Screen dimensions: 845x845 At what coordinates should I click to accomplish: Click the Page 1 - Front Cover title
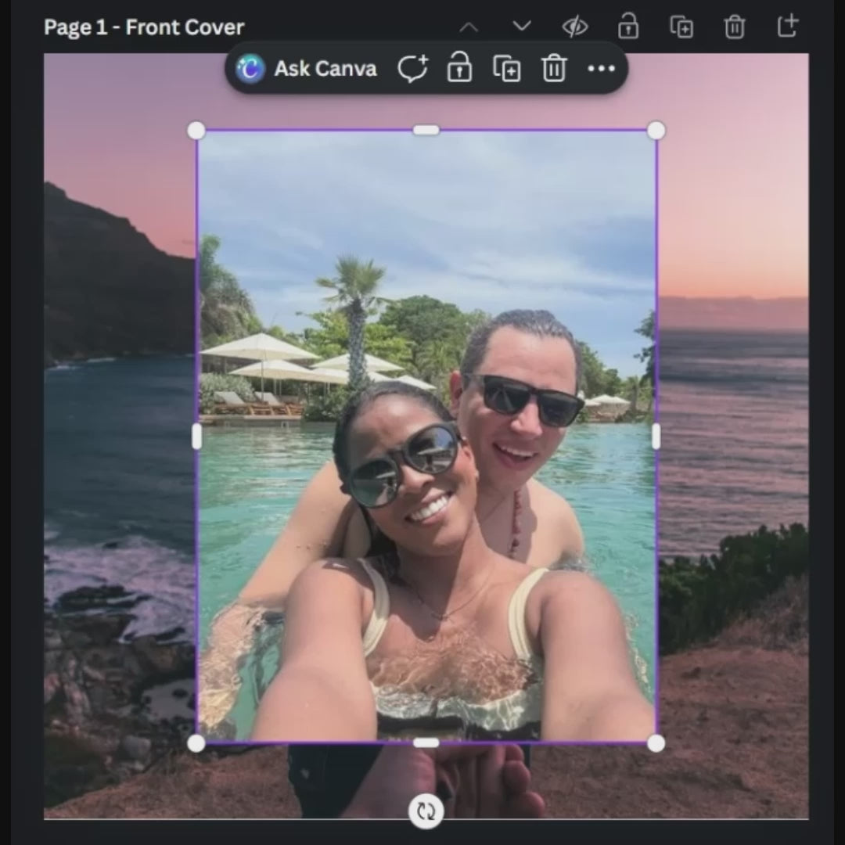[145, 27]
